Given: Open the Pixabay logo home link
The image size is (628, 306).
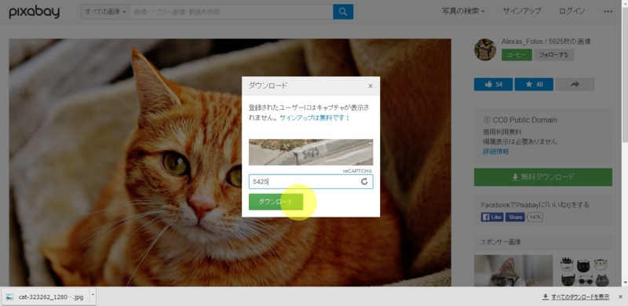Looking at the screenshot, I should click(34, 12).
